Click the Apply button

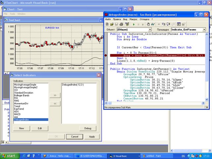(92, 136)
